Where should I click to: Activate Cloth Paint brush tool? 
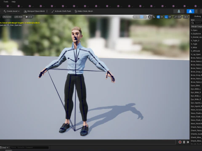pos(61,11)
